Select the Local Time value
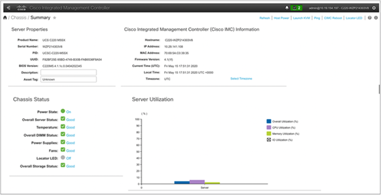Image resolution: width=381 pixels, height=195 pixels. 189,73
